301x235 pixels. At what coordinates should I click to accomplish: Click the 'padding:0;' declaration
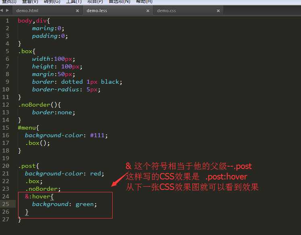pyautogui.click(x=50, y=36)
